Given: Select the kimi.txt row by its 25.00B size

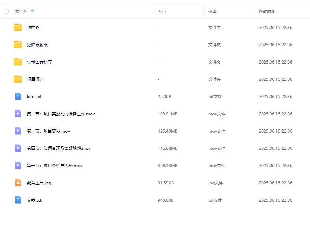Looking at the screenshot, I should point(164,96).
